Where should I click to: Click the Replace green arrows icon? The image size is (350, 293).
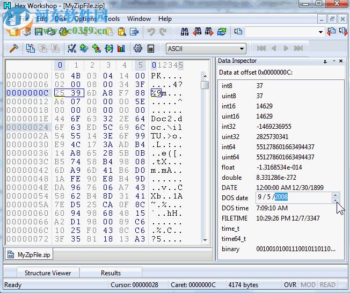(x=222, y=32)
